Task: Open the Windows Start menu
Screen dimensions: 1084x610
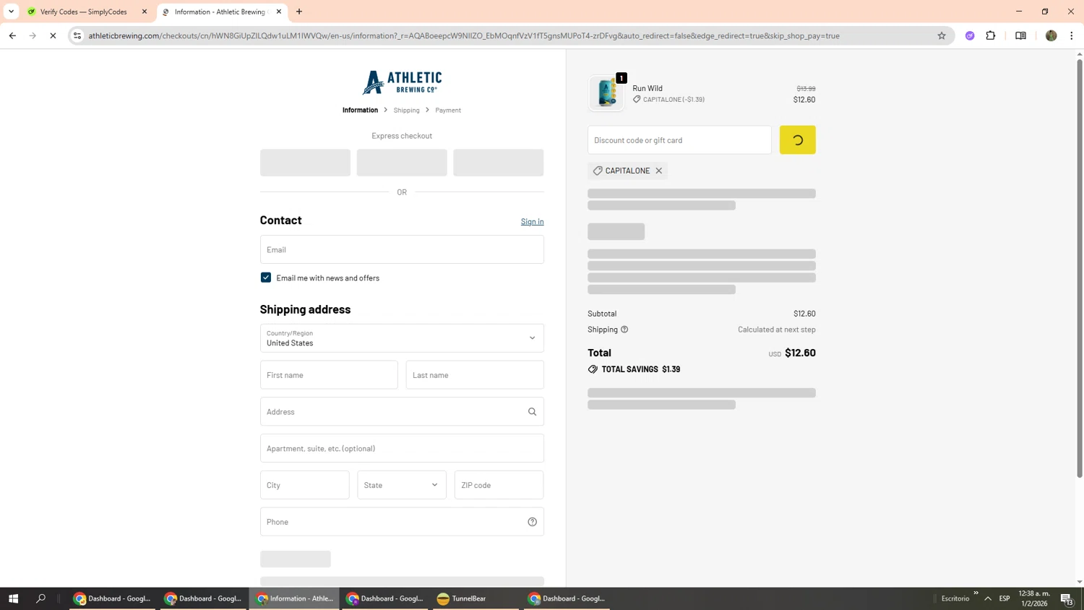Action: (x=13, y=598)
